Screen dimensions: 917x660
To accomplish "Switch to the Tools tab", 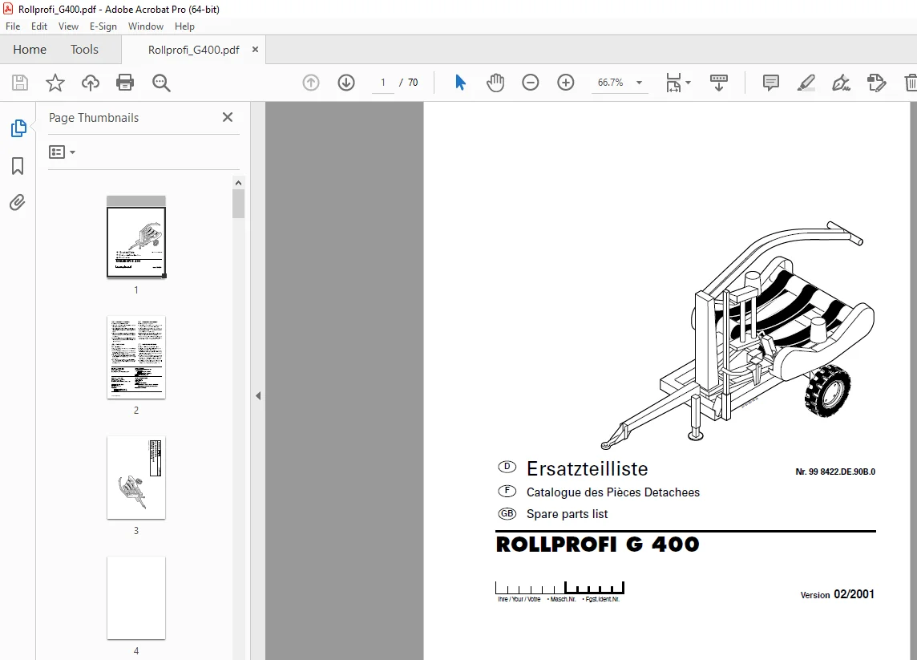I will [x=84, y=50].
